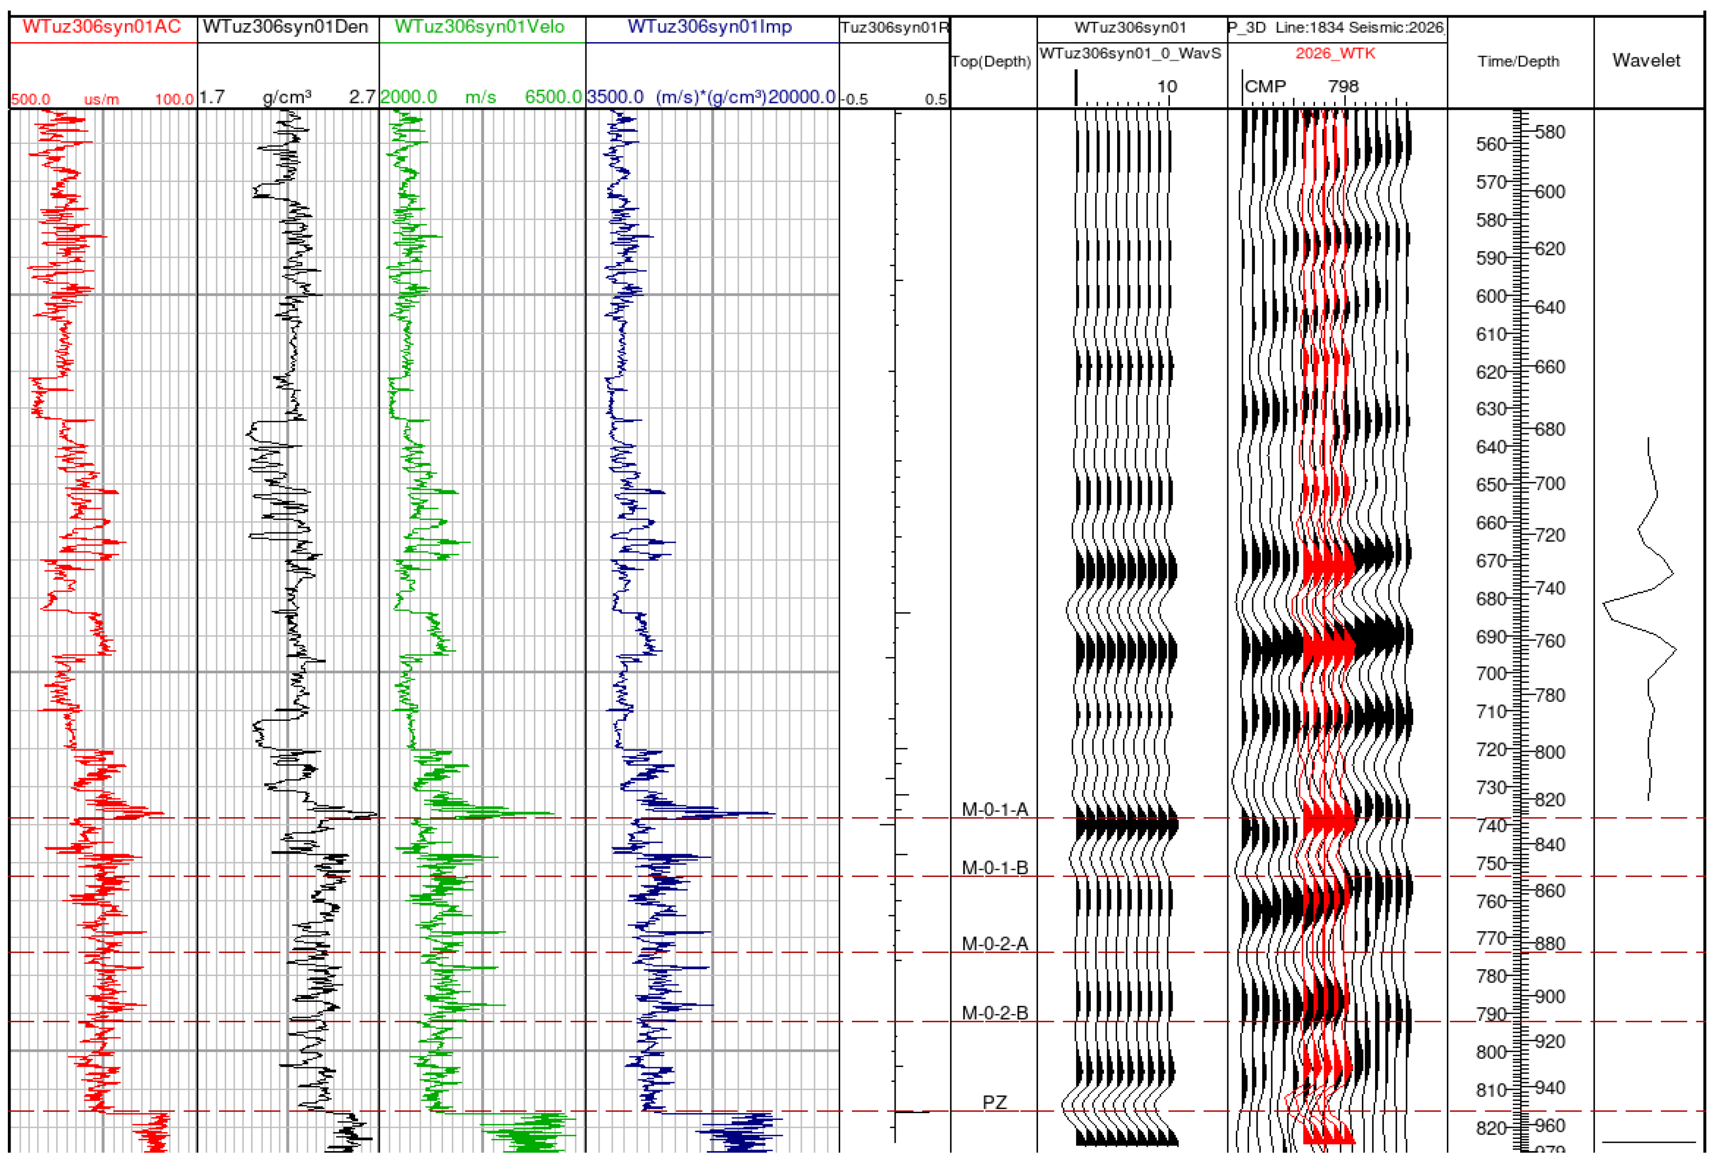The height and width of the screenshot is (1169, 1719).
Task: Click the CMP label in seismic header
Action: point(1265,86)
